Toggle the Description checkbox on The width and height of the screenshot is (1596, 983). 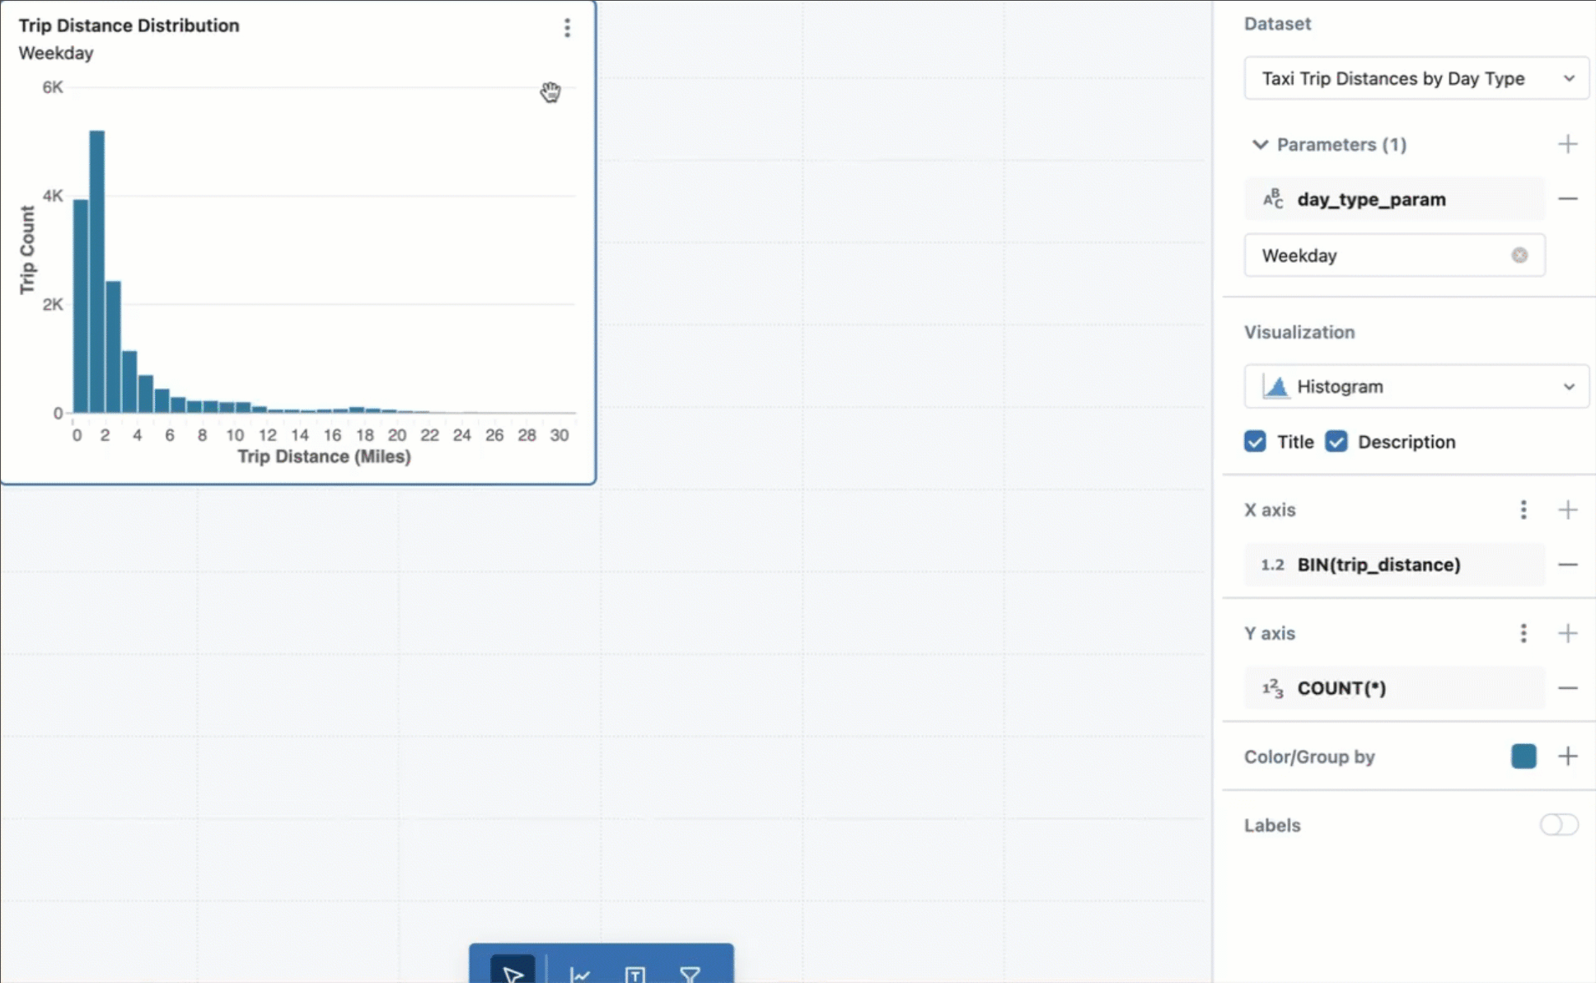[x=1336, y=442]
